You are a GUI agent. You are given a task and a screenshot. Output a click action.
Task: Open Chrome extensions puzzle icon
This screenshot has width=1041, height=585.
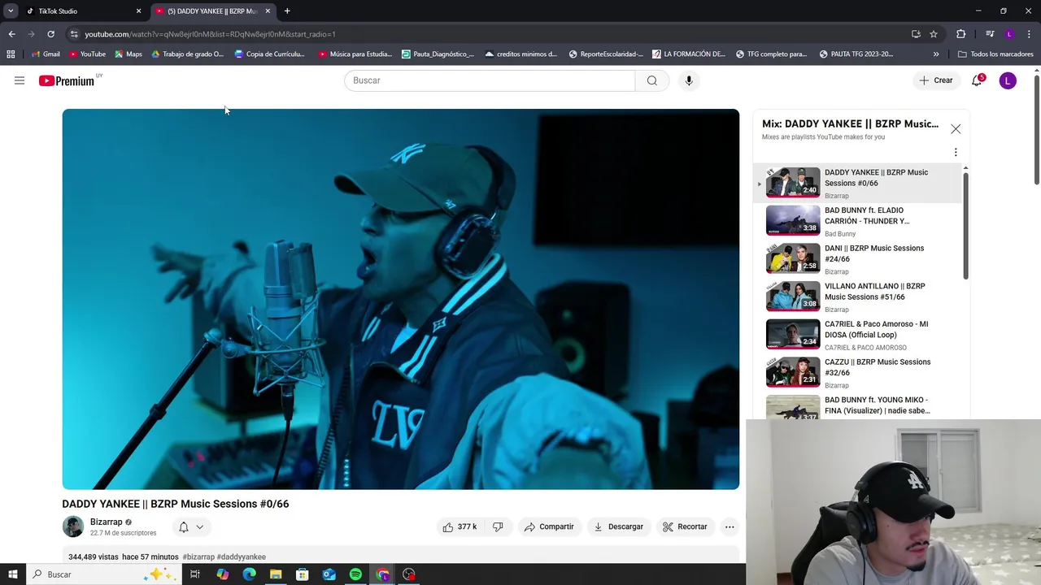[960, 34]
